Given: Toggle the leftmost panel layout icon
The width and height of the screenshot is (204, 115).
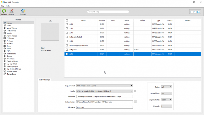Looking at the screenshot, I should pos(192,12).
